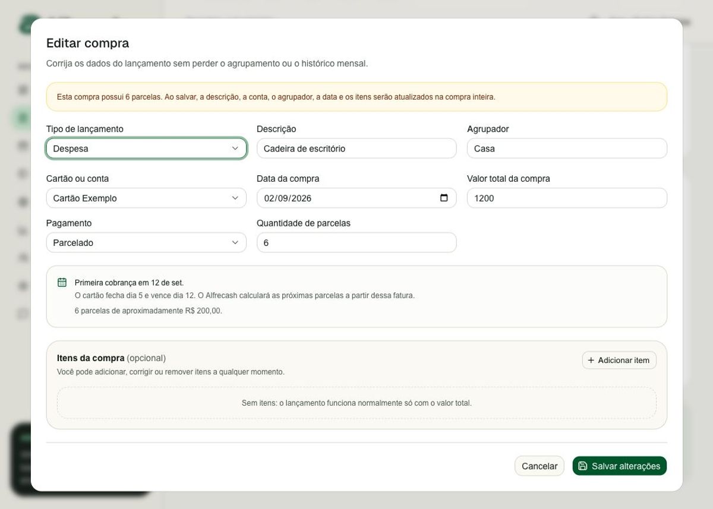
Task: Click the Sem itens placeholder message
Action: click(x=356, y=403)
